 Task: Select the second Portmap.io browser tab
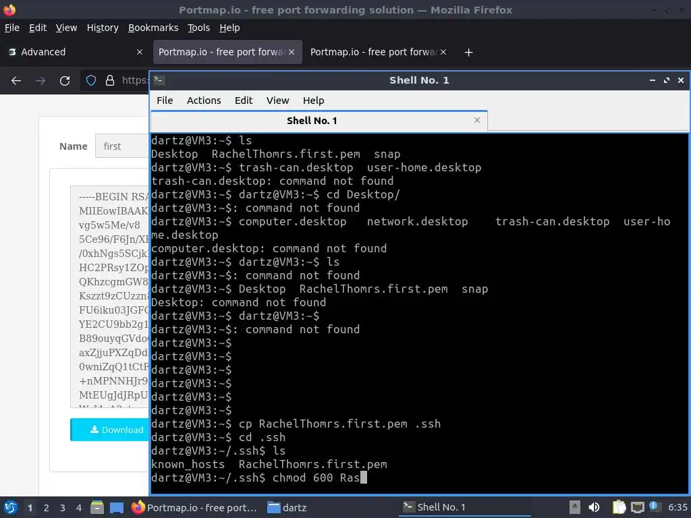[379, 52]
